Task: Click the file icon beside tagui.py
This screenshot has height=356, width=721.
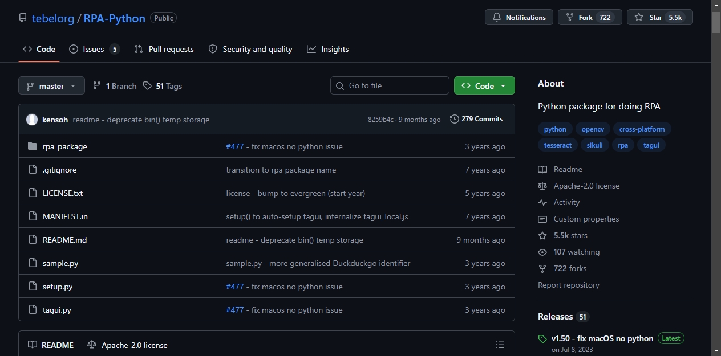Action: coord(32,310)
